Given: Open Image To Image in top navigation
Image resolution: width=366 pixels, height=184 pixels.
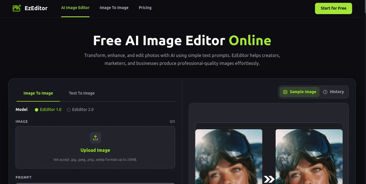Looking at the screenshot, I should (x=114, y=8).
